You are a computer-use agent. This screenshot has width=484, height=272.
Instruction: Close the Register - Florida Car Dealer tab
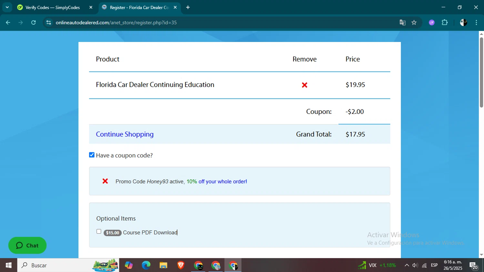coord(175,7)
